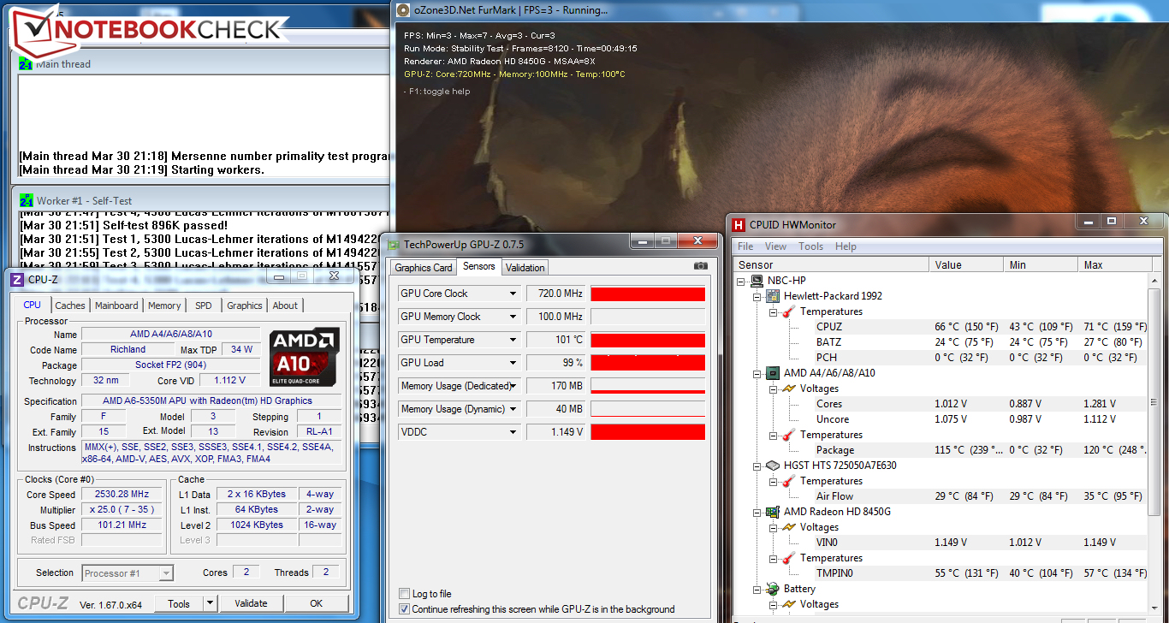Switch to the SPD tab in CPU-Z
The image size is (1169, 623).
click(x=204, y=306)
